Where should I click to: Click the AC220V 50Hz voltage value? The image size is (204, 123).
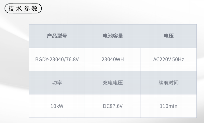click(169, 59)
